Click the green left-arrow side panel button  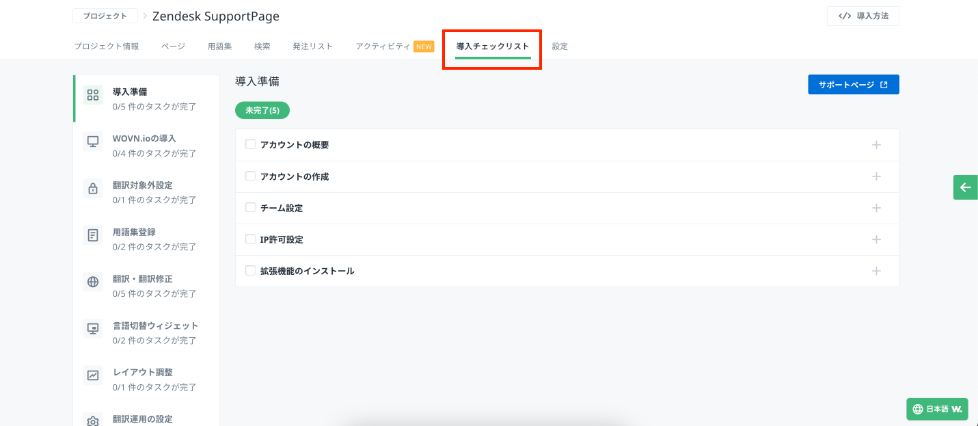965,187
